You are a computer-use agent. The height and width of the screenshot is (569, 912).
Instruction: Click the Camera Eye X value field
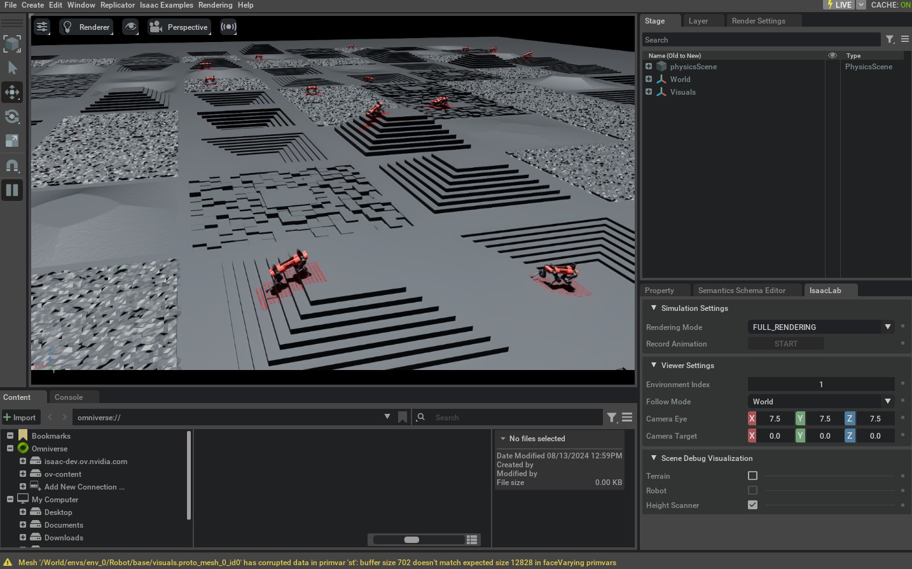point(775,418)
